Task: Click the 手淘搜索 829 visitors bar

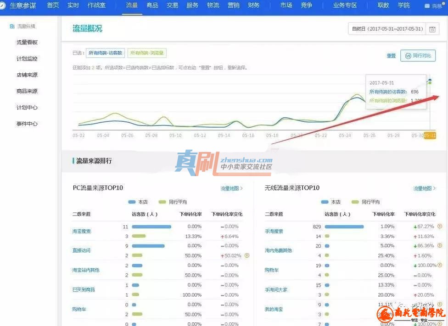Action: (x=344, y=227)
